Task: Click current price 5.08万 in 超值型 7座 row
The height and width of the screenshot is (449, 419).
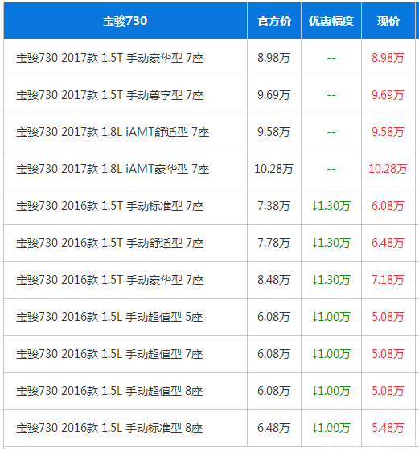Action: coord(388,354)
